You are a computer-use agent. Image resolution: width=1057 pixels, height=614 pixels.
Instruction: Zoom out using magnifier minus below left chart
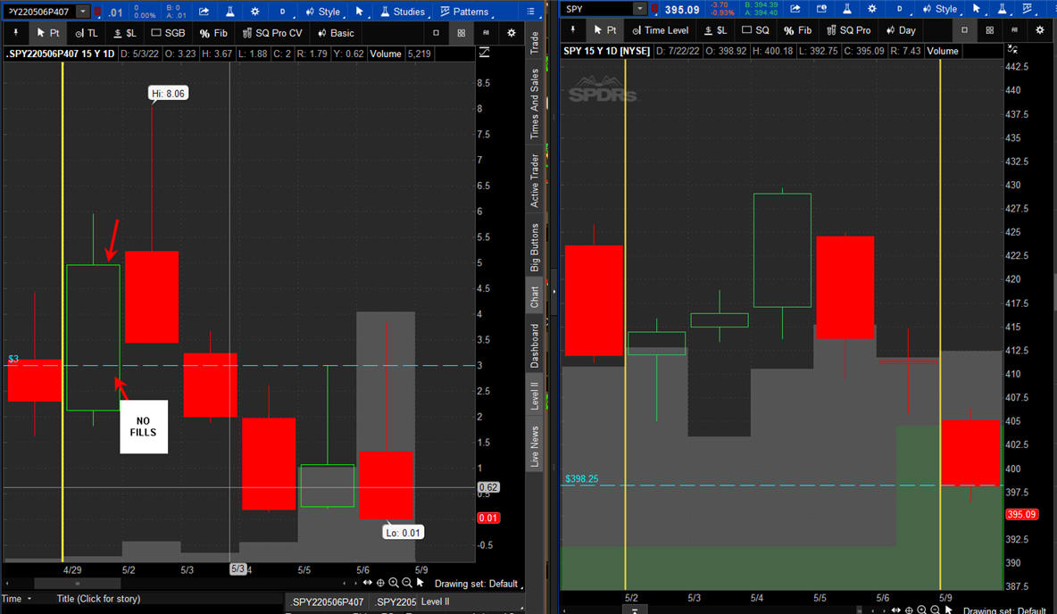(x=407, y=583)
